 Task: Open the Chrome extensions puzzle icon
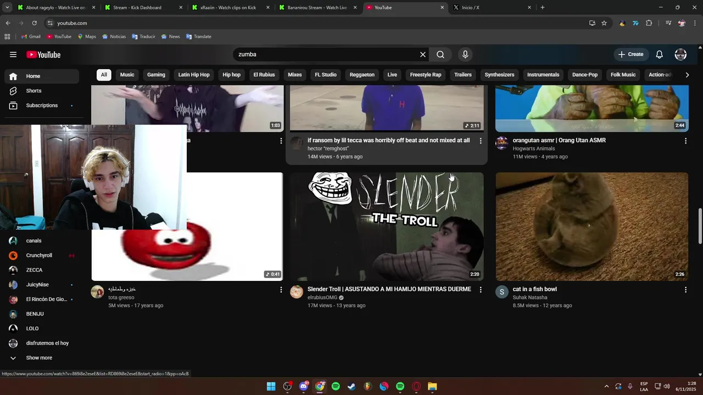[649, 23]
